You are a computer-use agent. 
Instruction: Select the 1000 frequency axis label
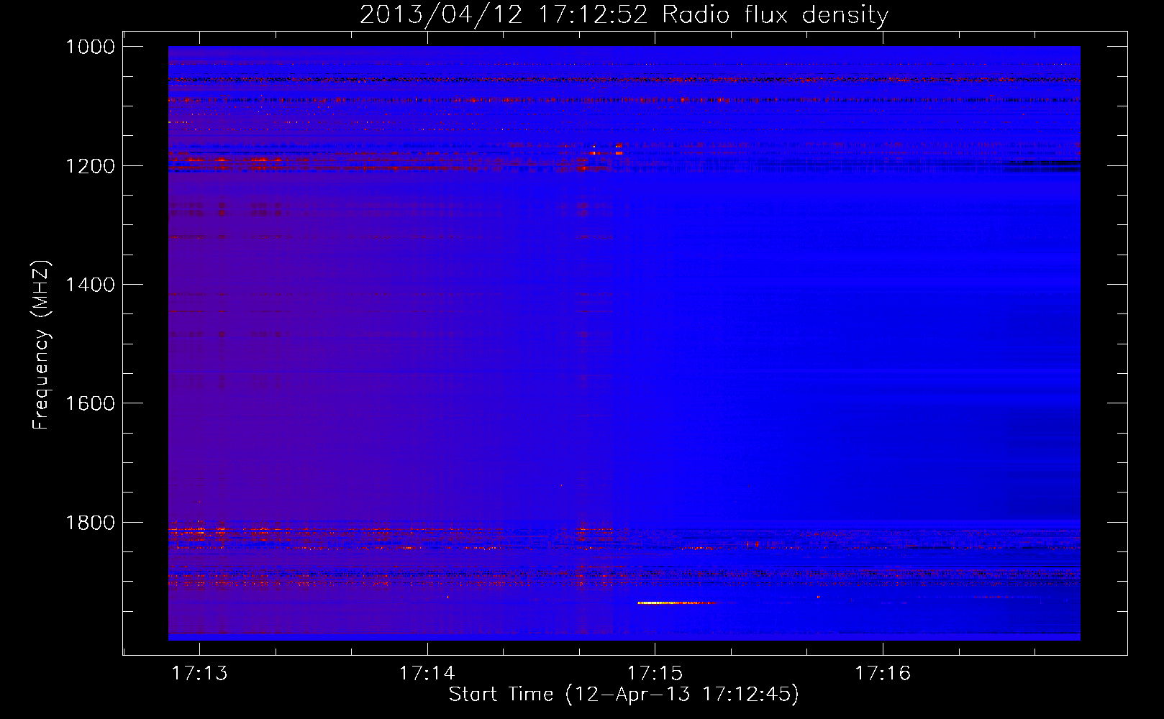tap(90, 47)
